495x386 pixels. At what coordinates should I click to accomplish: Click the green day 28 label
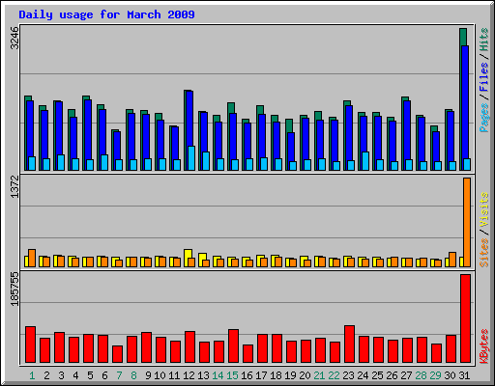pyautogui.click(x=421, y=375)
